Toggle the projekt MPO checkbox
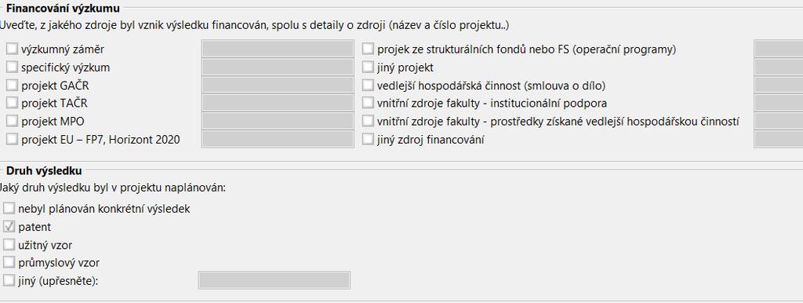This screenshot has height=303, width=803. pos(12,121)
